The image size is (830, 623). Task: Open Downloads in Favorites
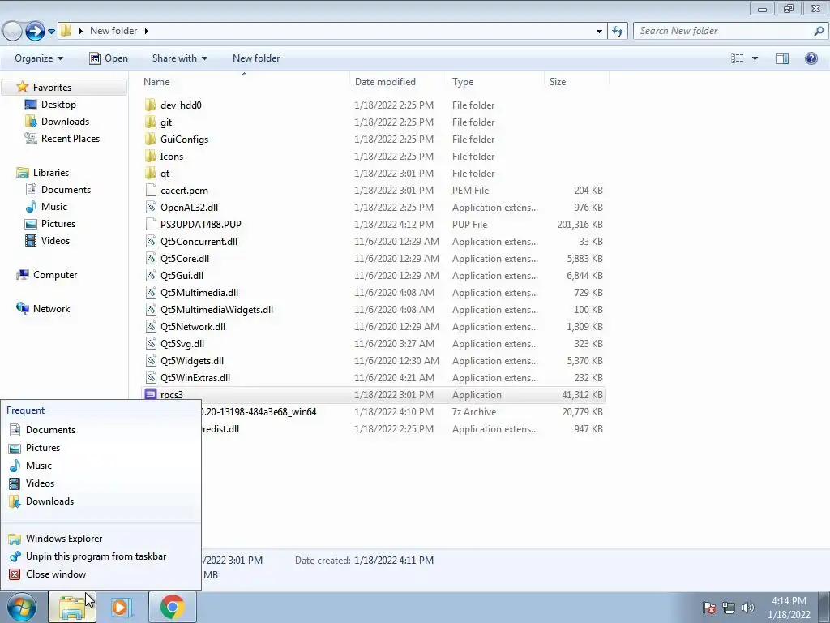pyautogui.click(x=65, y=122)
